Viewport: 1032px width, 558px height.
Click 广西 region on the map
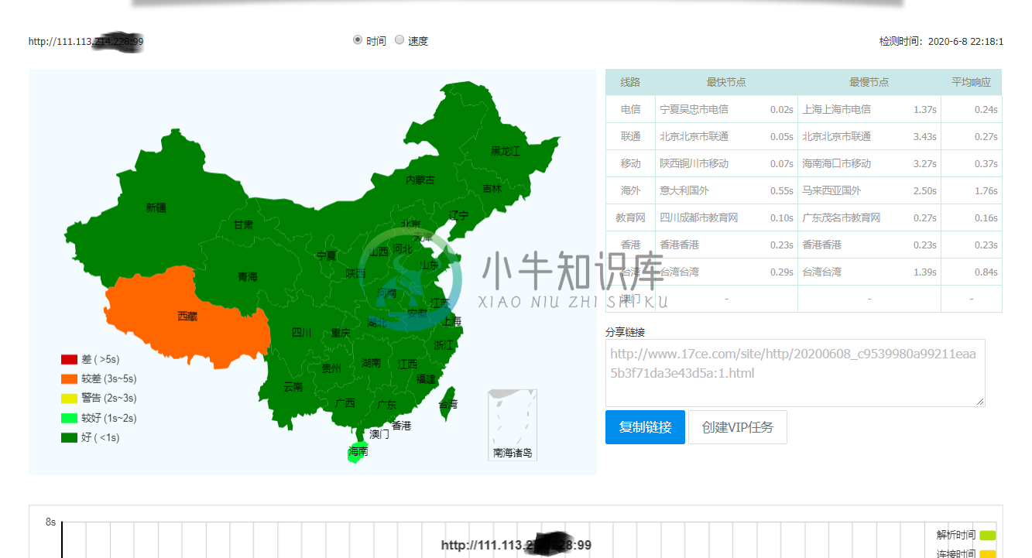point(345,402)
